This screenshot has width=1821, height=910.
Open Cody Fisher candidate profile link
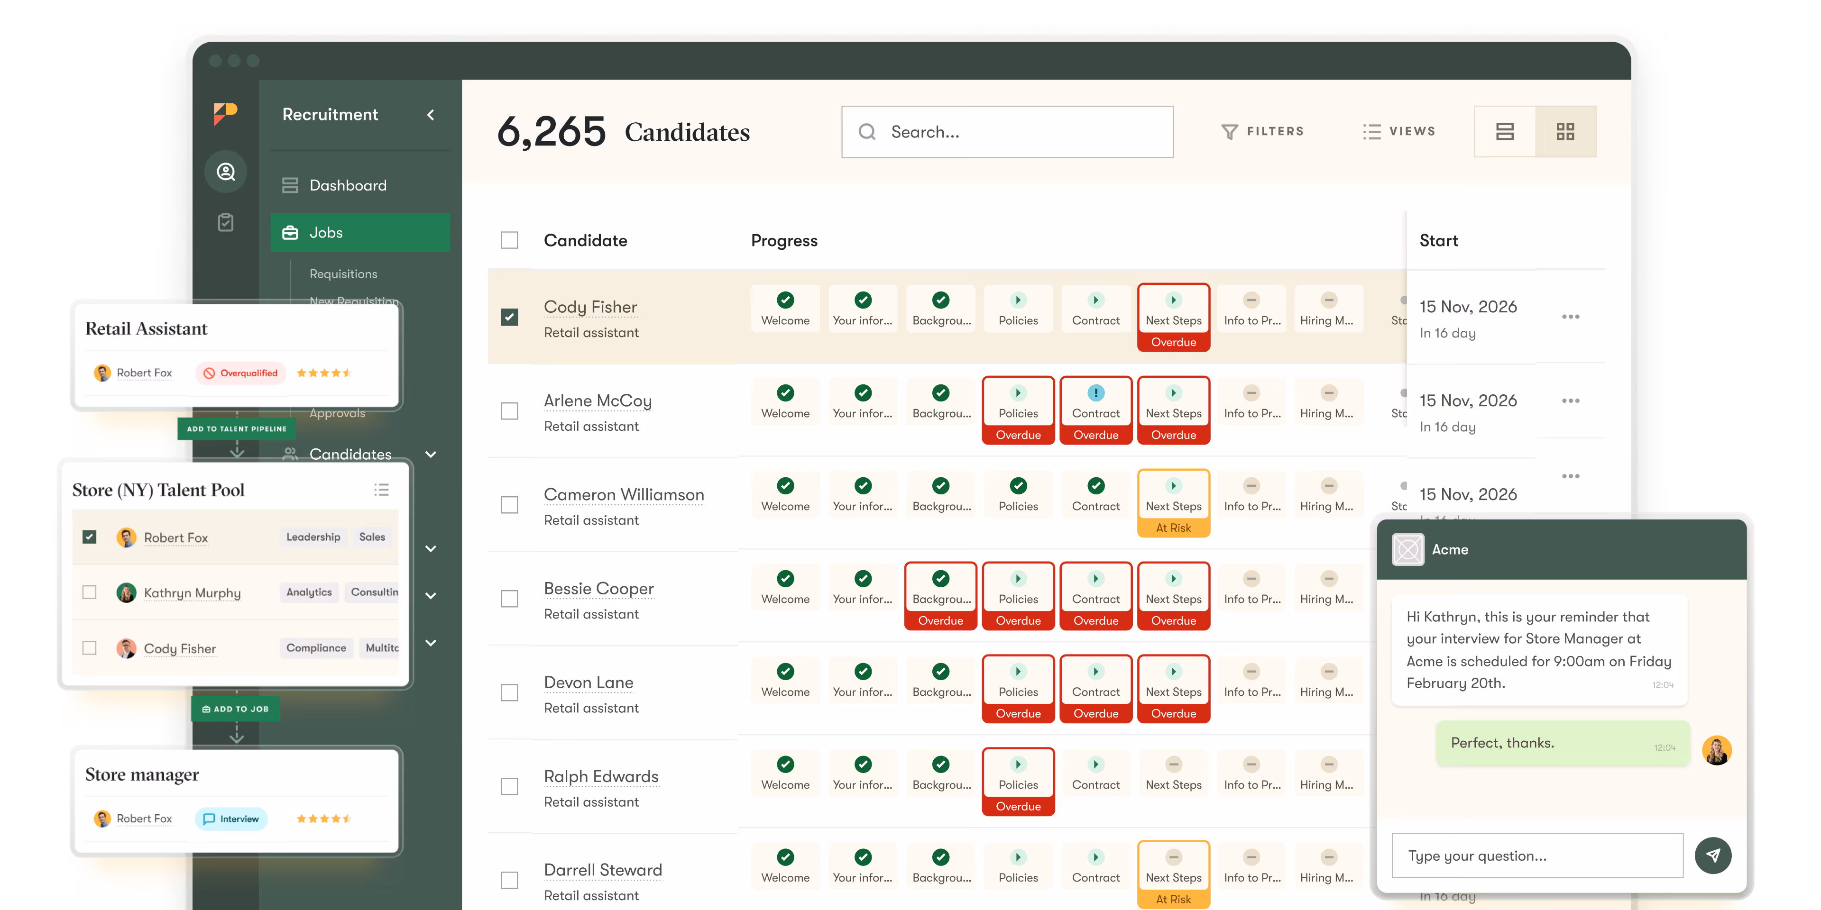click(590, 307)
